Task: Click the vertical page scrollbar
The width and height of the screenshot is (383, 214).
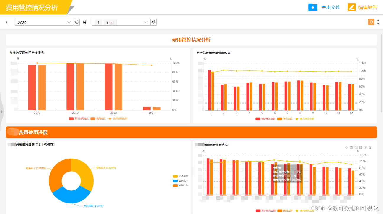Action: [x=381, y=74]
